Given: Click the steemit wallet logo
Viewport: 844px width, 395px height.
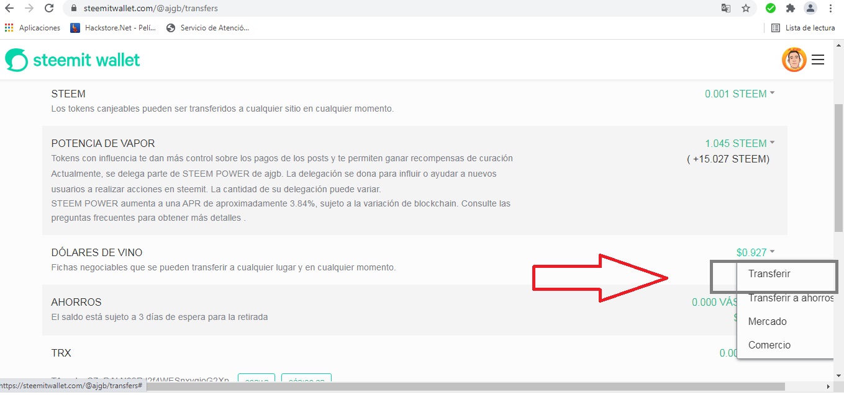Looking at the screenshot, I should tap(73, 60).
